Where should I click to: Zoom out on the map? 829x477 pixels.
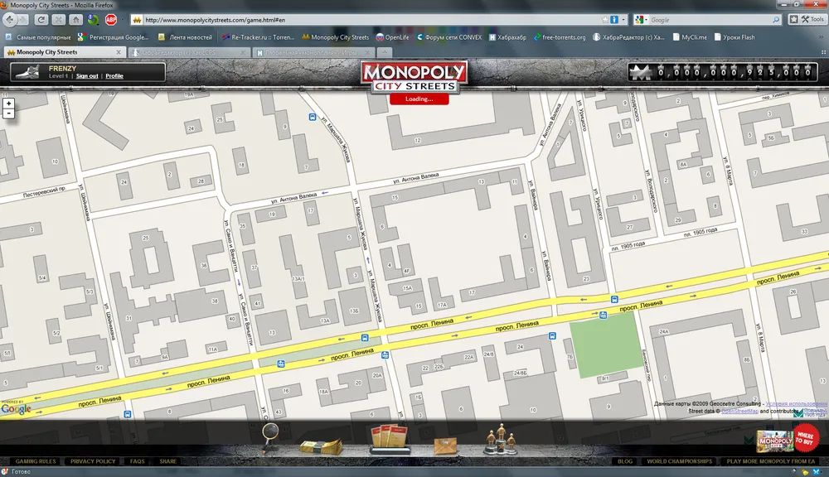coord(8,113)
